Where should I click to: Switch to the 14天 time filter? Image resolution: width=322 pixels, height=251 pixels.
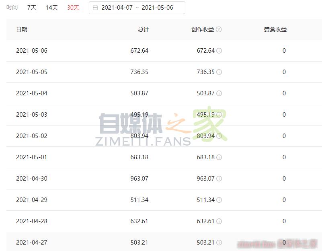pos(51,7)
